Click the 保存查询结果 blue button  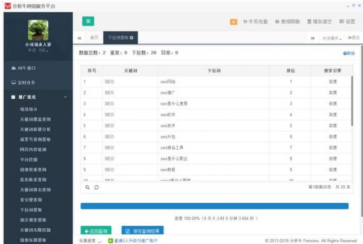click(143, 231)
